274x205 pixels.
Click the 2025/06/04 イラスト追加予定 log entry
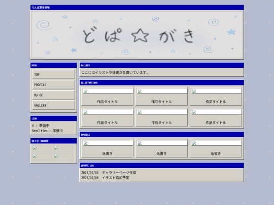[105, 178]
